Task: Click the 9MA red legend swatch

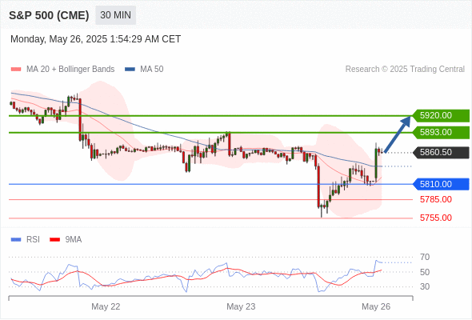Action: [x=54, y=240]
